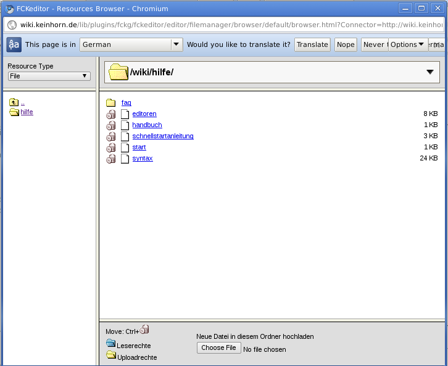Screen dimensions: 448x366
Task: Open the Resource Type dropdown
Action: click(49, 76)
